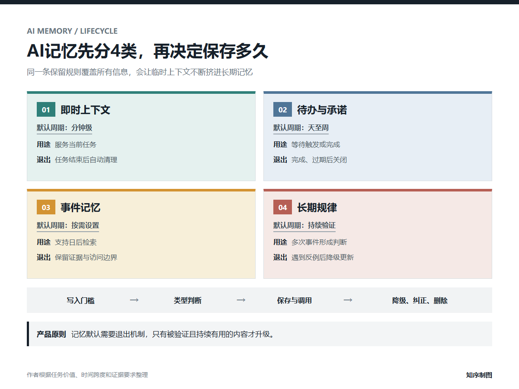Screen dimensions: 519x389
Task: Click the flow step 写入门槛
Action: tap(80, 300)
